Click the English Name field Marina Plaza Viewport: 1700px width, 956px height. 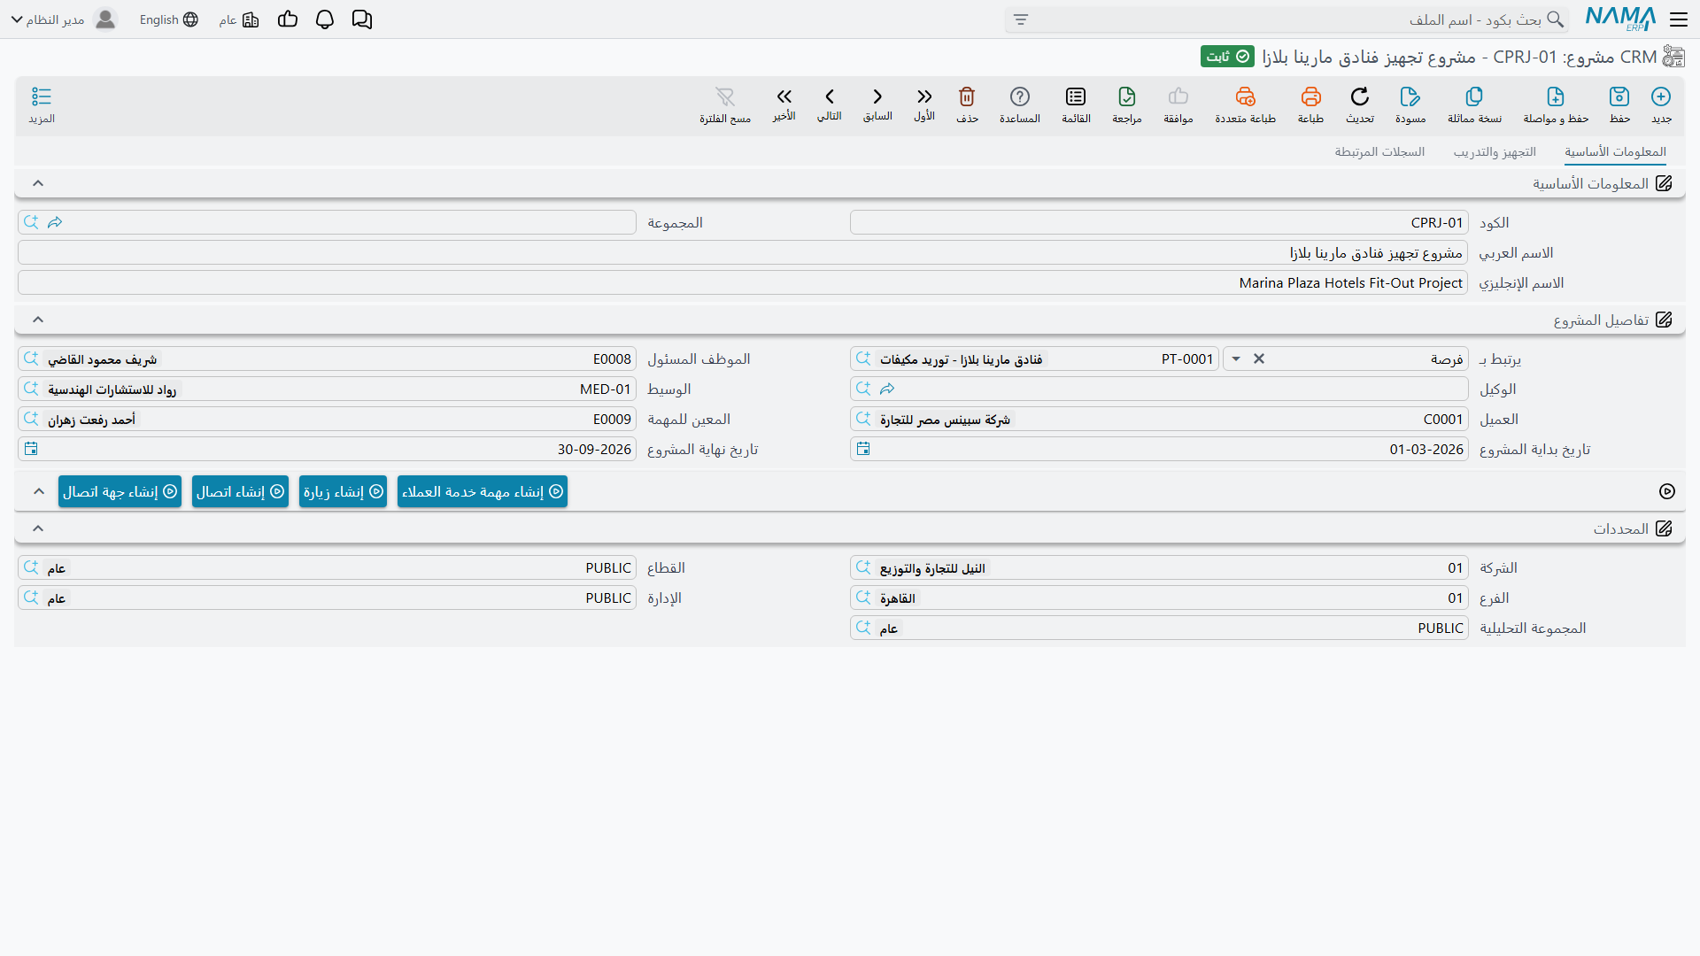point(743,282)
